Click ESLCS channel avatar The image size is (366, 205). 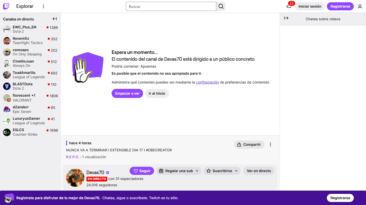point(7,132)
